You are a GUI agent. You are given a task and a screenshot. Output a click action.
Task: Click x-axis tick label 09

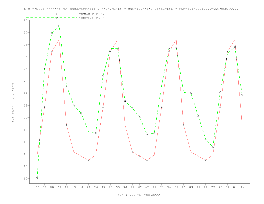coord(59,187)
